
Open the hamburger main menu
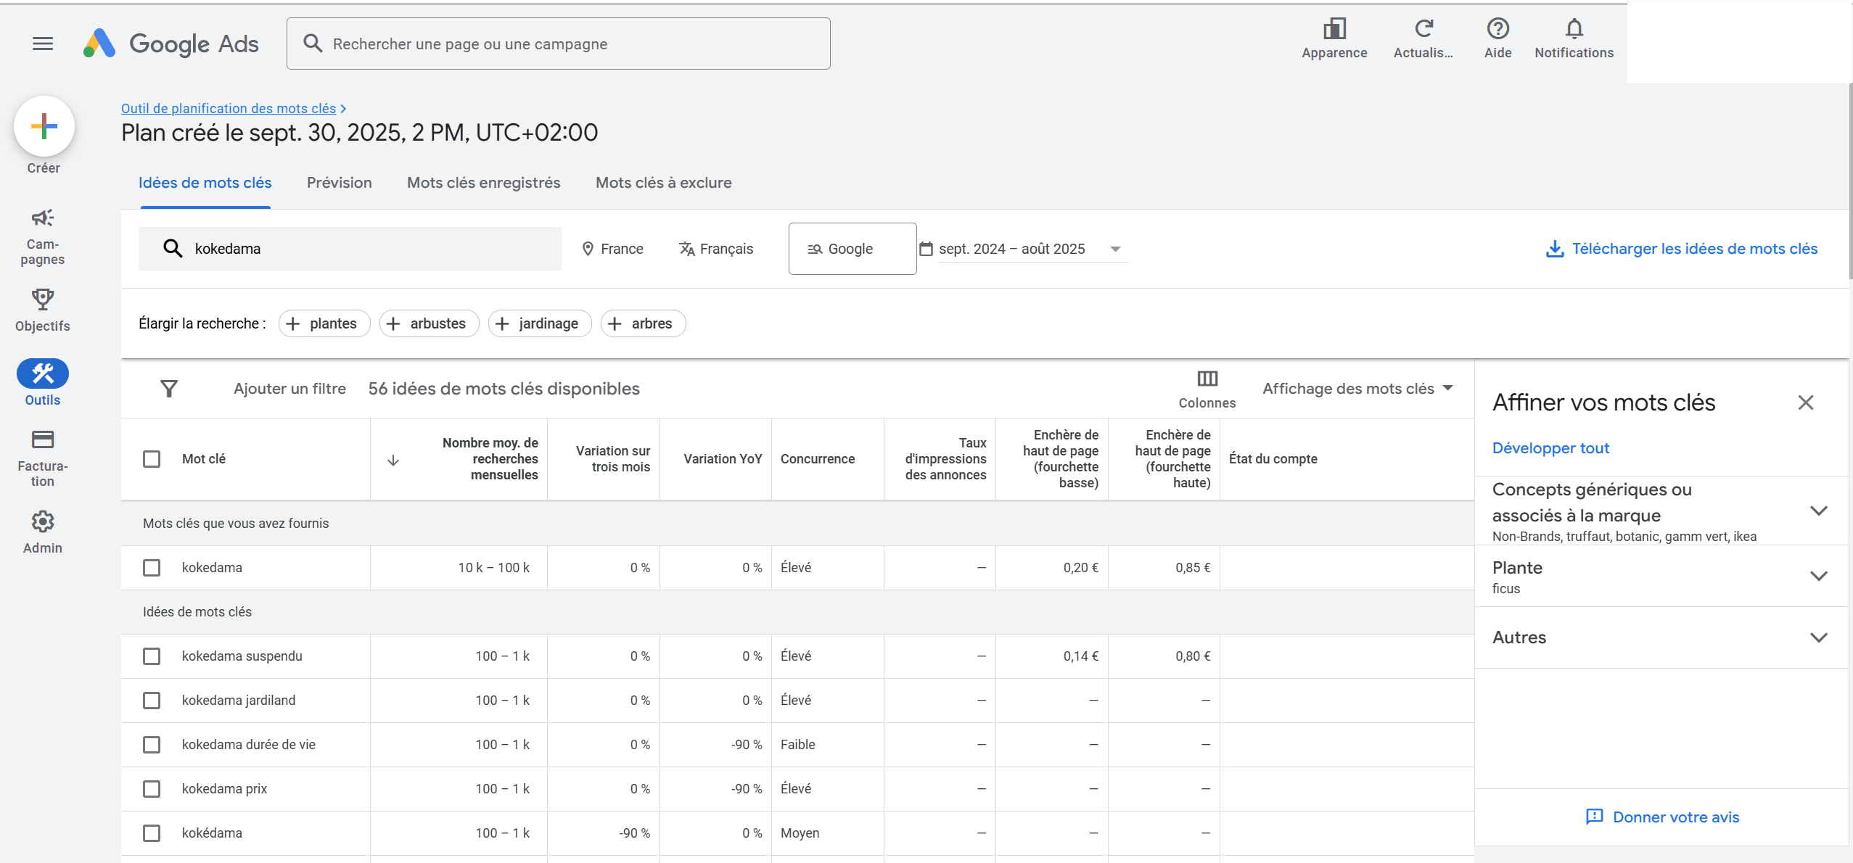tap(43, 44)
